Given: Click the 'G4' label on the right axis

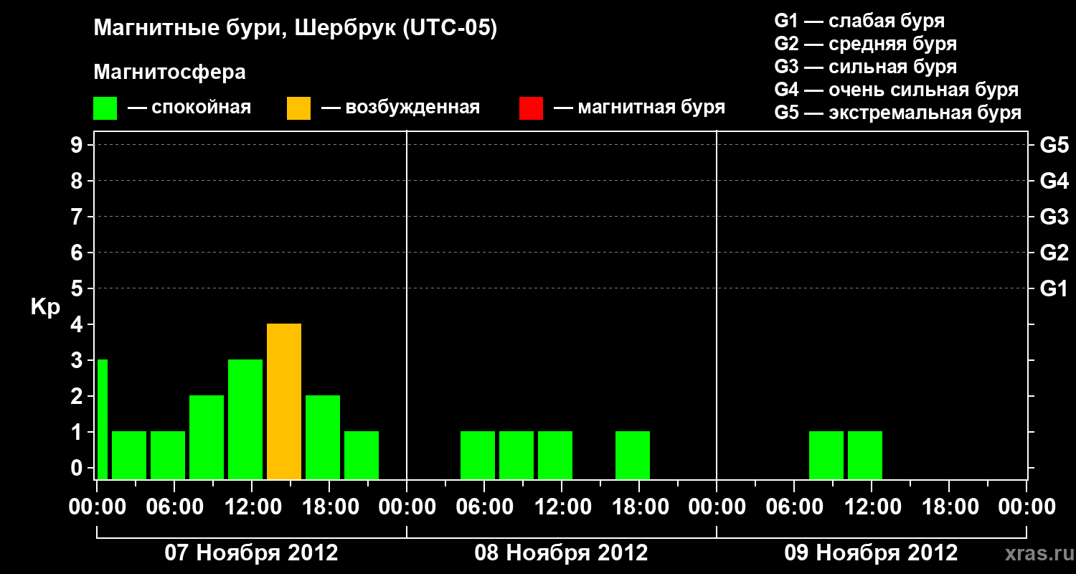Looking at the screenshot, I should point(1054,181).
